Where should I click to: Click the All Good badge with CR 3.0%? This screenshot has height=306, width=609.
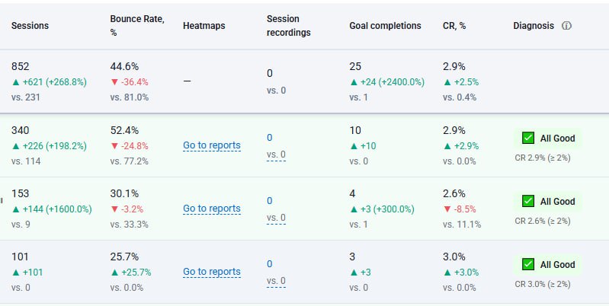coord(549,265)
